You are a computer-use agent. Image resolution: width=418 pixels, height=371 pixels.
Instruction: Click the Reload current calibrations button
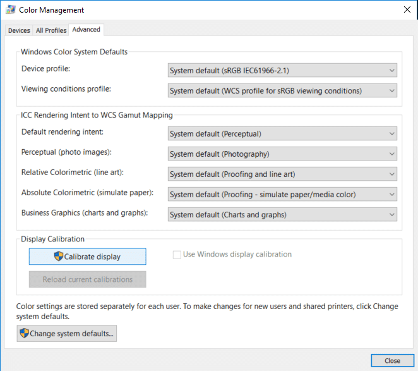(87, 279)
